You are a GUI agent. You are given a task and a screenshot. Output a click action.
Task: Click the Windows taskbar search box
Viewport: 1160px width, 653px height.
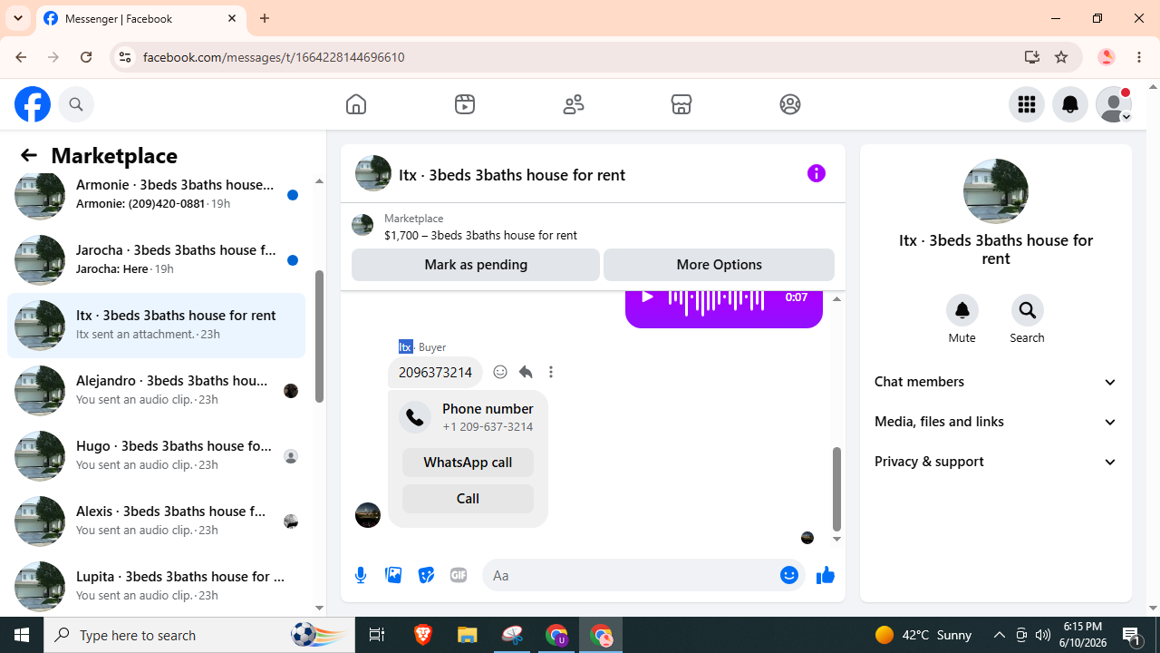pos(199,635)
